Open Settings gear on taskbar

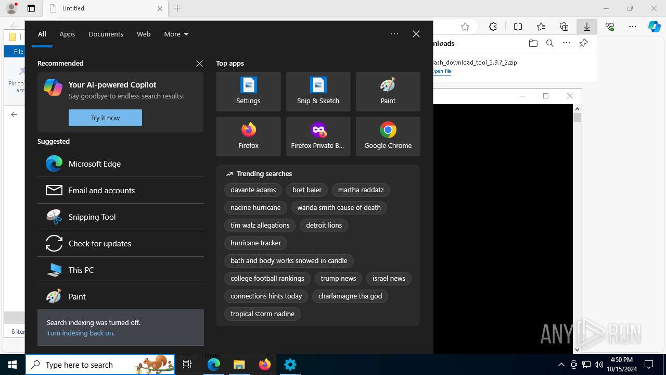pos(290,365)
